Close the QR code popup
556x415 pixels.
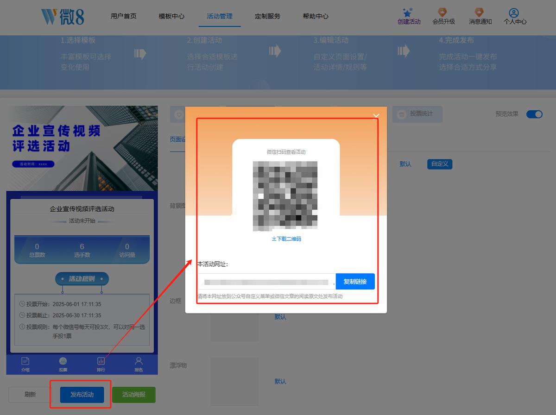(x=376, y=116)
